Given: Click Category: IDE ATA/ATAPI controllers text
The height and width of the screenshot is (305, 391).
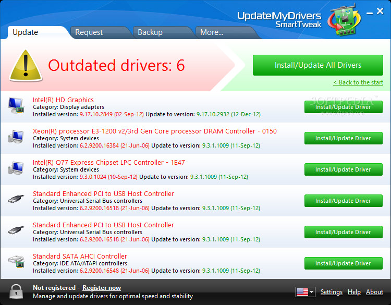Looking at the screenshot, I should (x=80, y=263).
